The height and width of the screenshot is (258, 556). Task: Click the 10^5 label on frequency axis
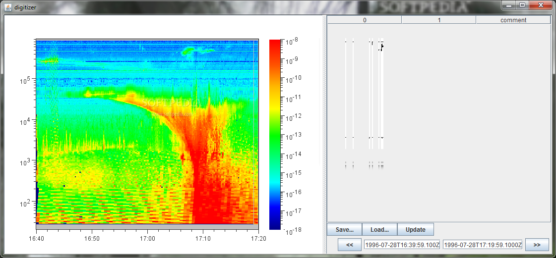pyautogui.click(x=25, y=80)
